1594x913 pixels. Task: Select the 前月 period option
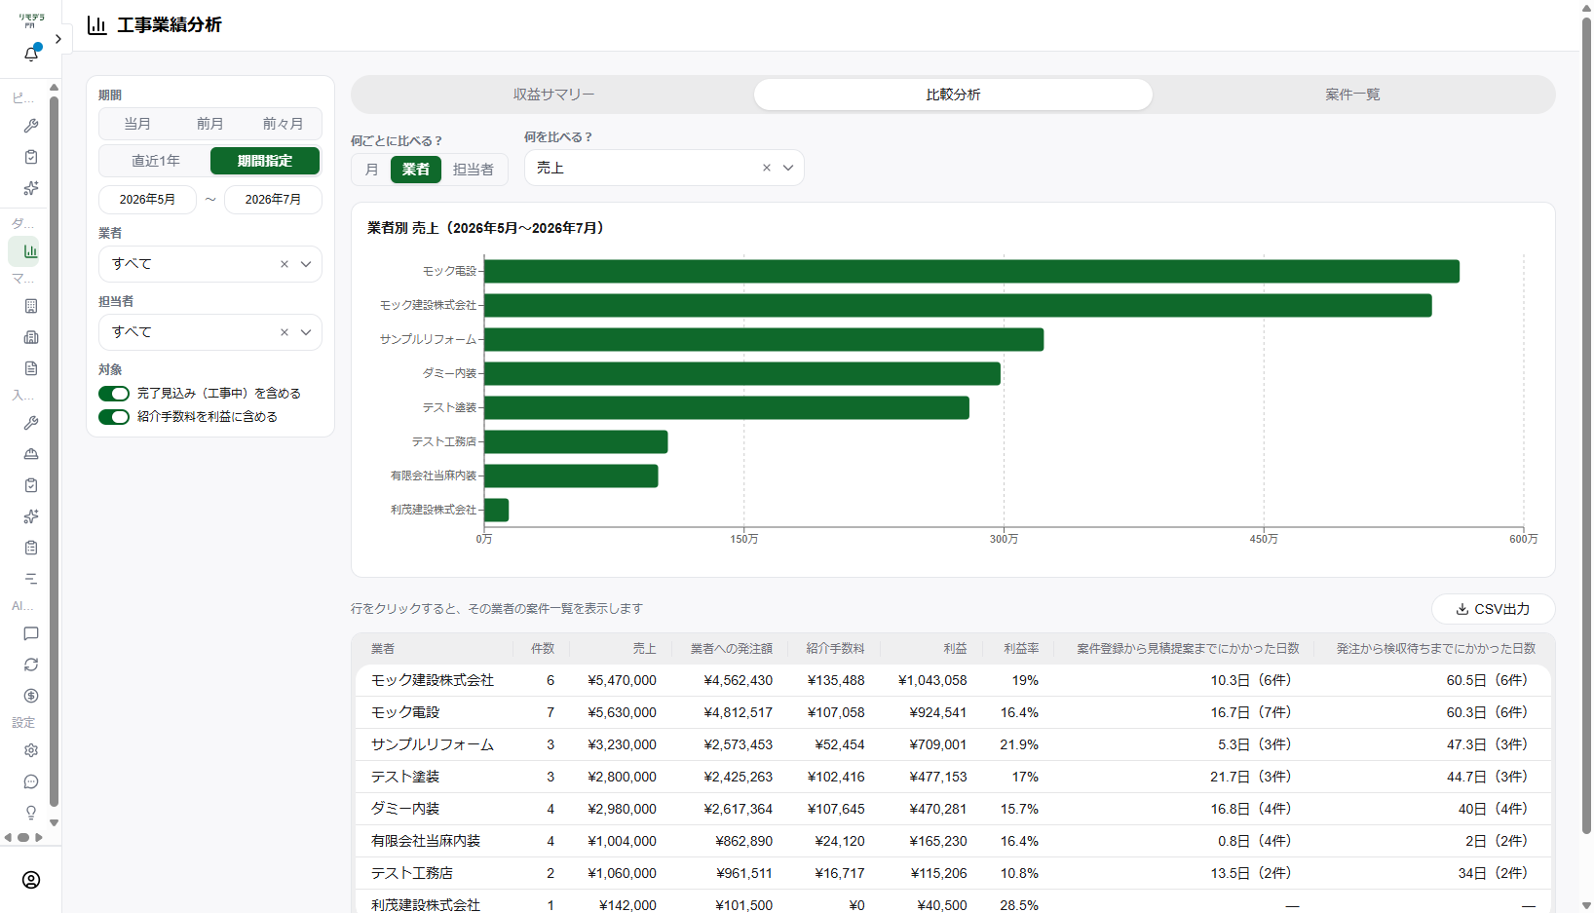[x=210, y=124]
